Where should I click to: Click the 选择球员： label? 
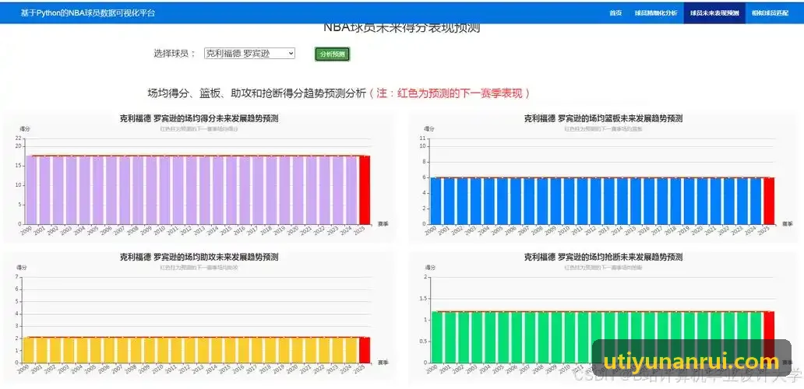[175, 53]
